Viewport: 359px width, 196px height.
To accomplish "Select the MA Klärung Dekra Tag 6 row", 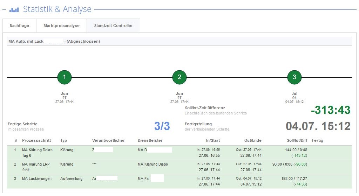I will click(x=179, y=153).
